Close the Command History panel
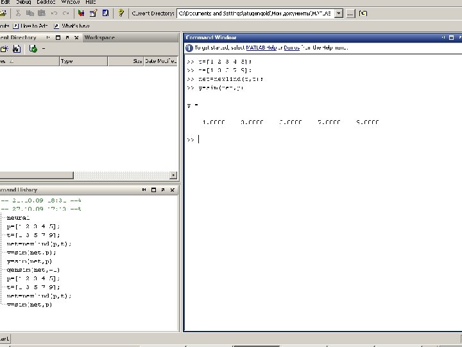Image resolution: width=462 pixels, height=347 pixels. (173, 190)
